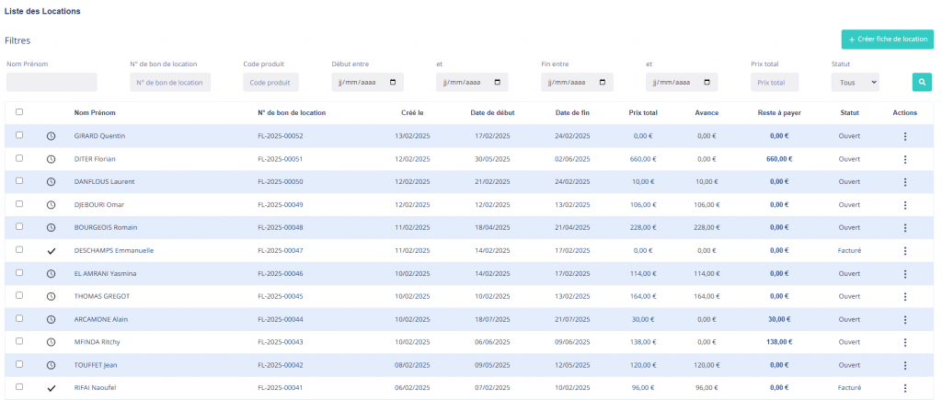This screenshot has height=400, width=942.
Task: Check the box for DJEBOURI Omar row
Action: point(19,204)
